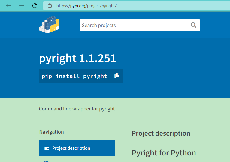
Task: Reload the page with the refresh icon
Action: point(35,6)
